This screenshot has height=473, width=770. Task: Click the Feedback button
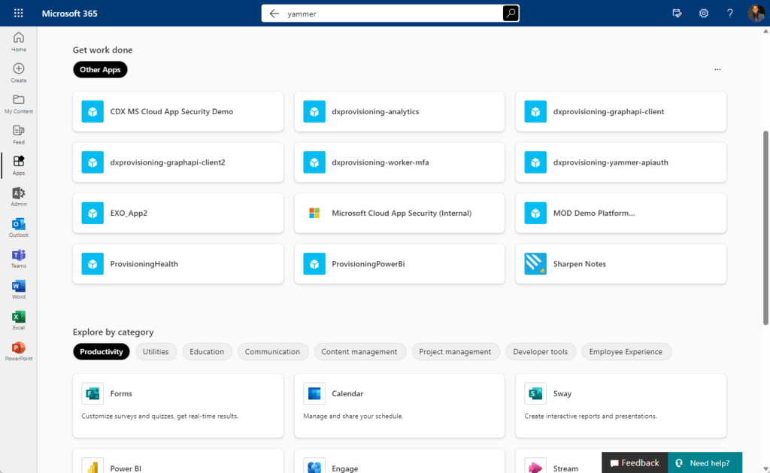tap(635, 462)
